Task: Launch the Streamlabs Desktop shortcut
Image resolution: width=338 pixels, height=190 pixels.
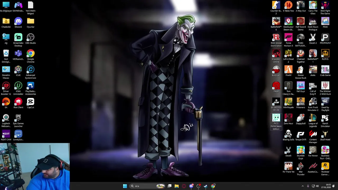Action: click(18, 40)
